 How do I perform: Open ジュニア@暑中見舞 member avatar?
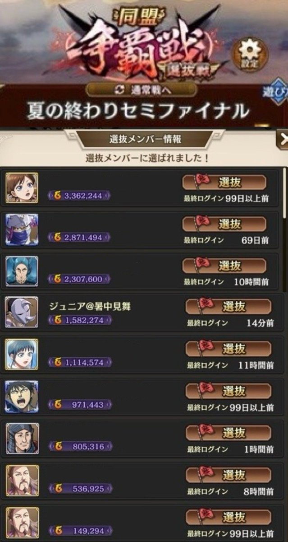pos(22,312)
